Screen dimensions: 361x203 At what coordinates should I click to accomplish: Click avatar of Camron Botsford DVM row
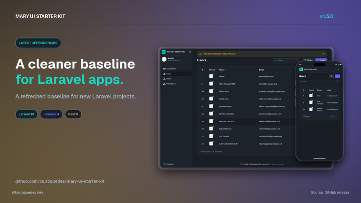(211, 144)
